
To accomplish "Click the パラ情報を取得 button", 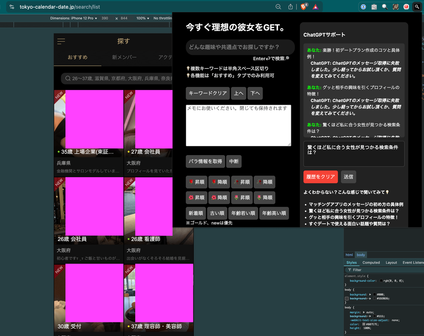I will (x=205, y=161).
